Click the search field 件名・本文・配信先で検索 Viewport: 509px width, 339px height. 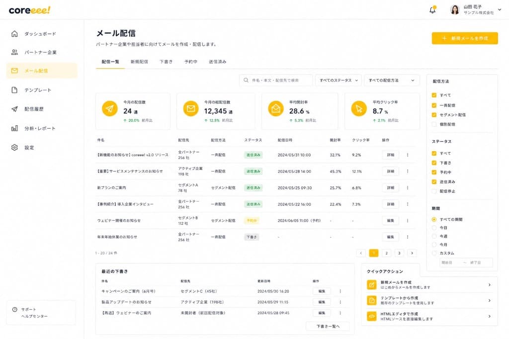[276, 80]
